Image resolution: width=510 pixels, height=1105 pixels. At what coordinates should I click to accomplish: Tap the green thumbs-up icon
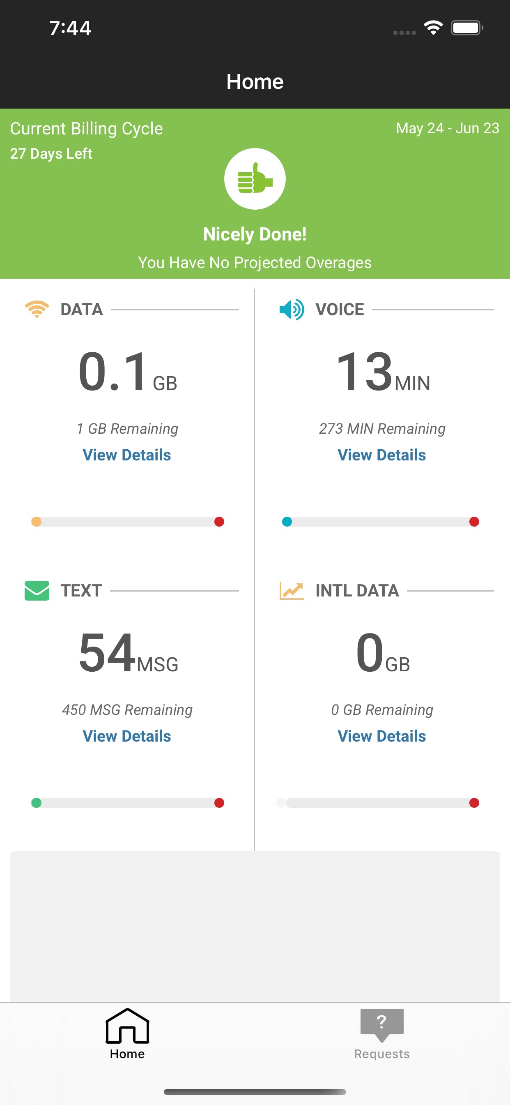[255, 178]
